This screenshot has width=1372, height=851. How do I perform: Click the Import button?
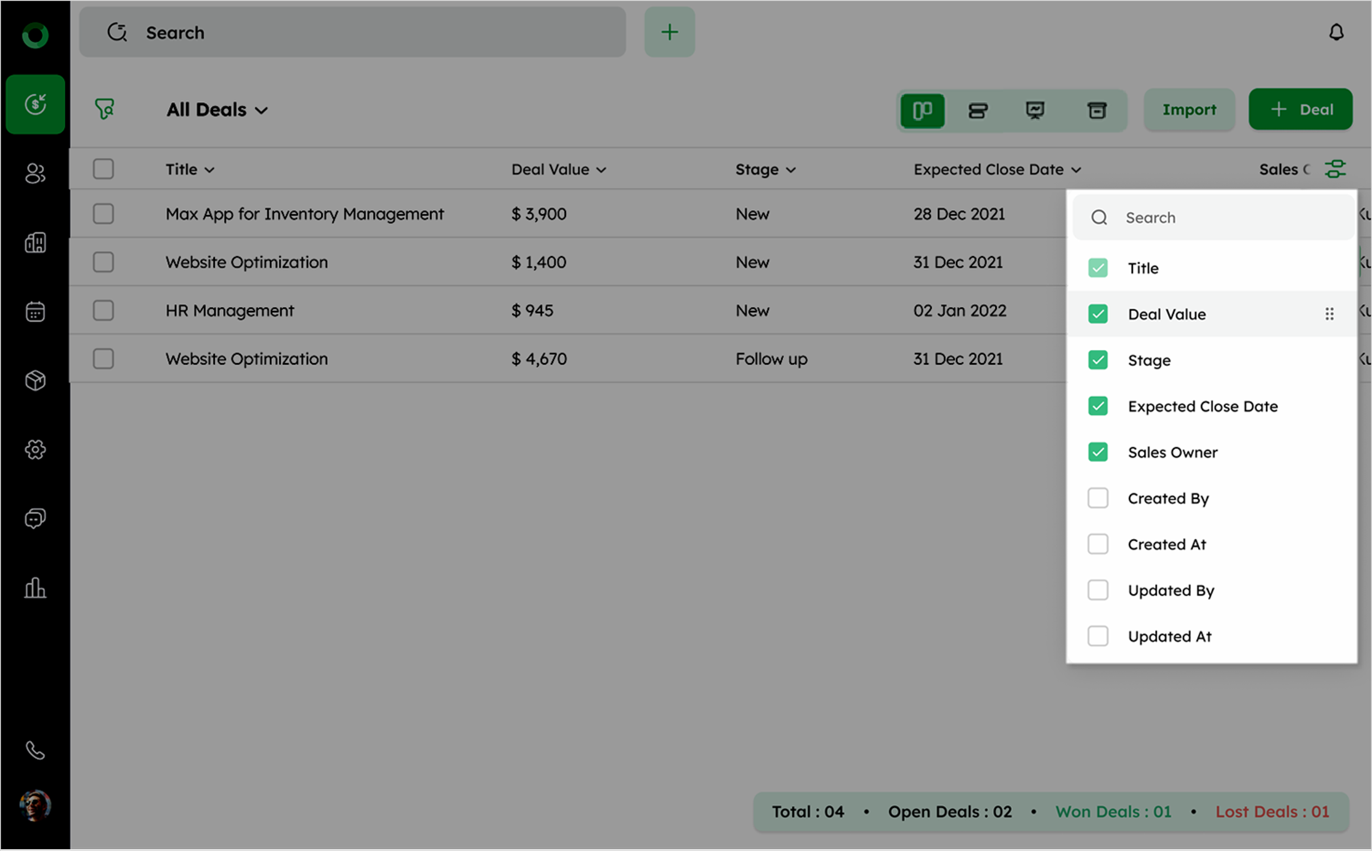click(1189, 110)
